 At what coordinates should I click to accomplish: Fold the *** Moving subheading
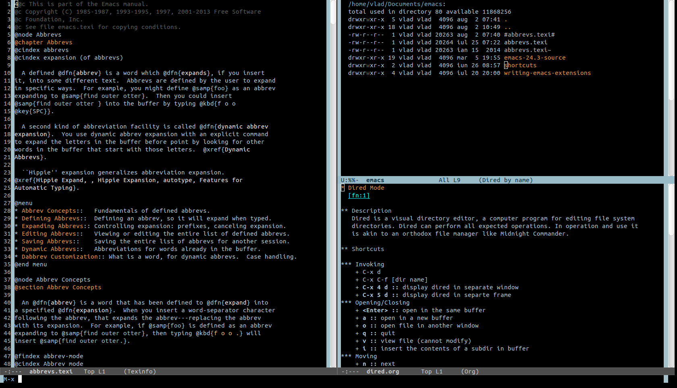[x=359, y=356]
